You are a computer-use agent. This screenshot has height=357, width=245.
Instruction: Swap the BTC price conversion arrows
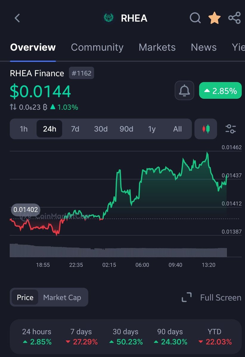[x=13, y=107]
